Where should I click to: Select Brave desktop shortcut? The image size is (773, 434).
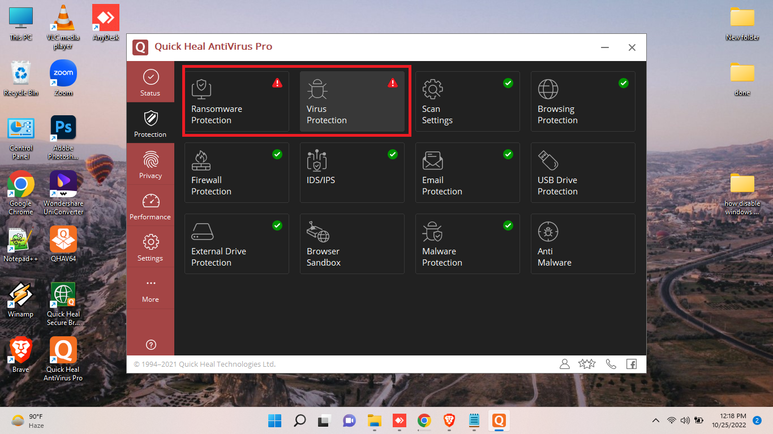(21, 355)
